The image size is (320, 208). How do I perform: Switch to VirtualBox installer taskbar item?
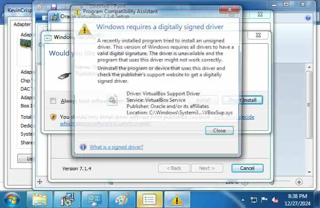[67, 199]
